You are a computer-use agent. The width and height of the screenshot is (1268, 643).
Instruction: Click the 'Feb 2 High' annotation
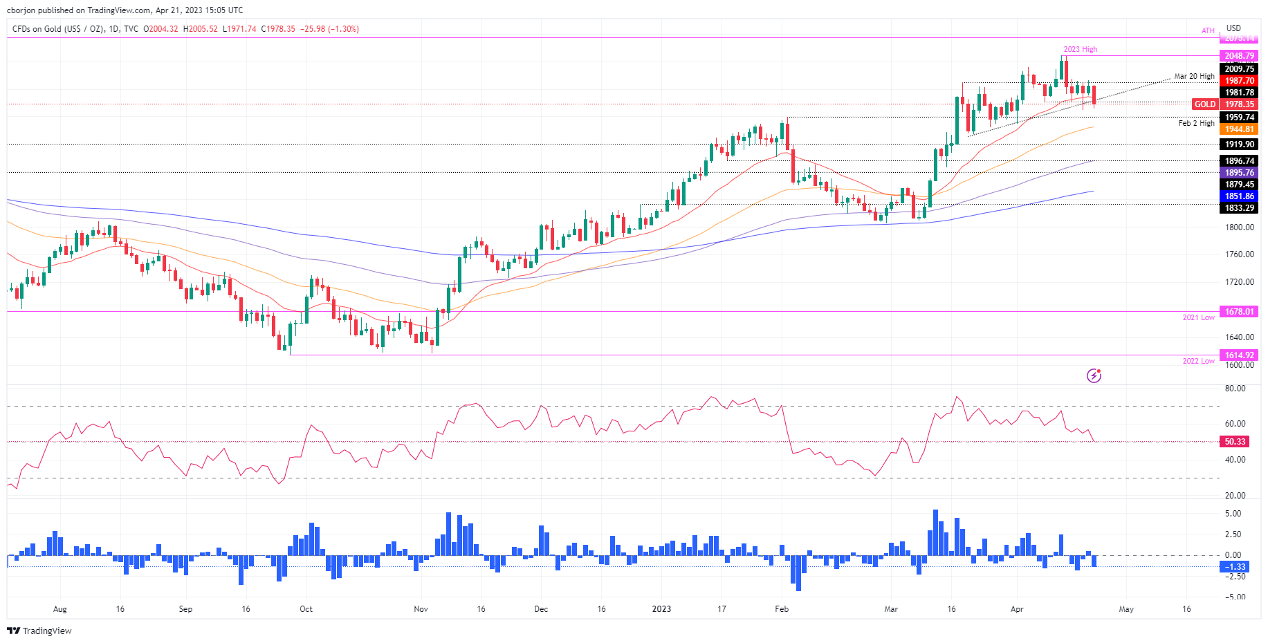click(x=1196, y=123)
